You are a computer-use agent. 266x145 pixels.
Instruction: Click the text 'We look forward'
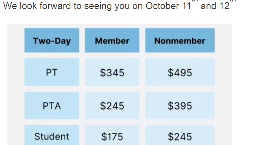tap(37, 6)
